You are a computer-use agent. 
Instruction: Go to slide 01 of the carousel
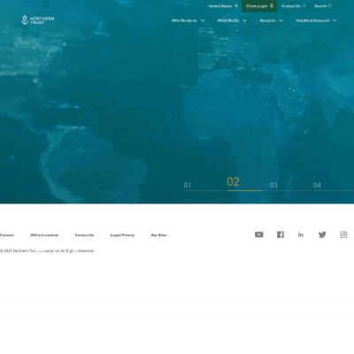(x=188, y=185)
